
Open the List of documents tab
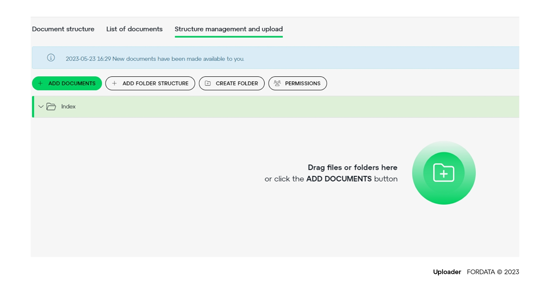coord(134,29)
